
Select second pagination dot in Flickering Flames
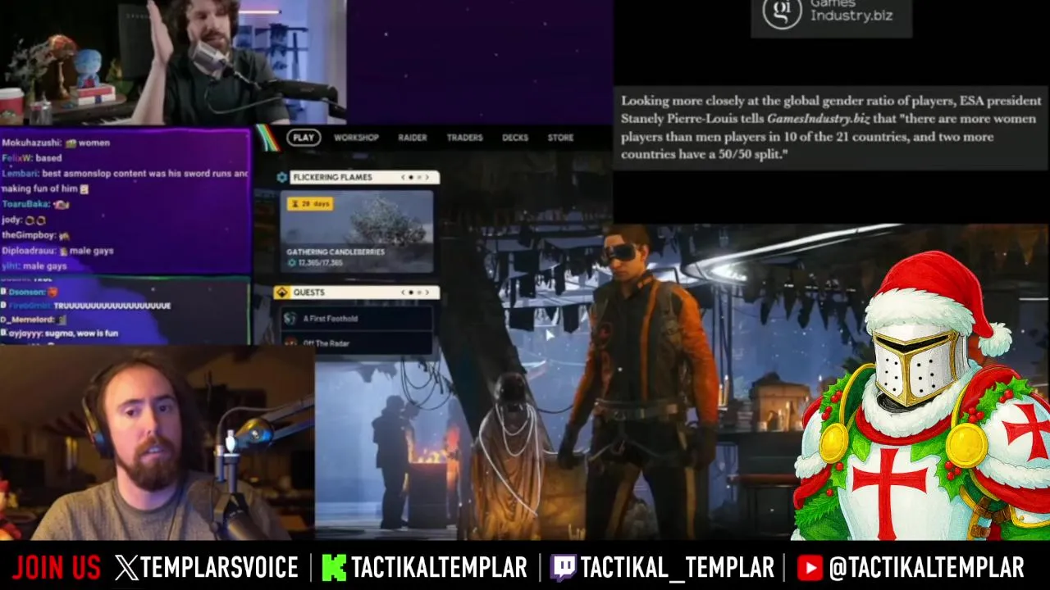[x=419, y=177]
